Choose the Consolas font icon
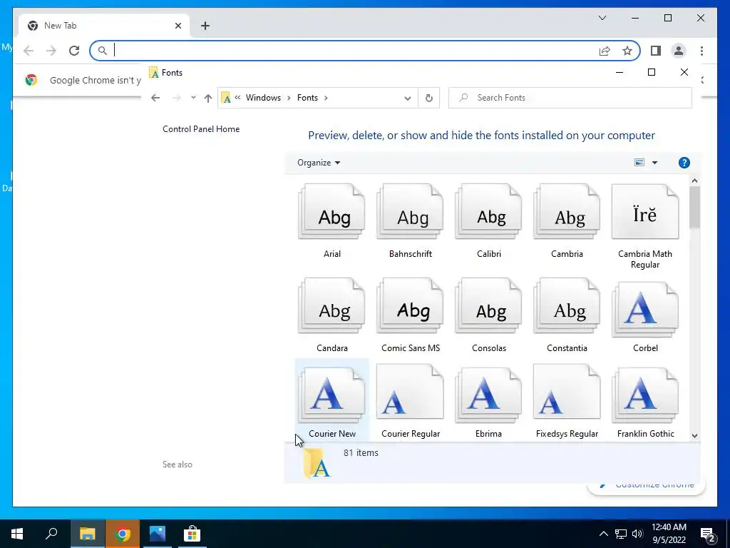This screenshot has width=730, height=548. [488, 306]
